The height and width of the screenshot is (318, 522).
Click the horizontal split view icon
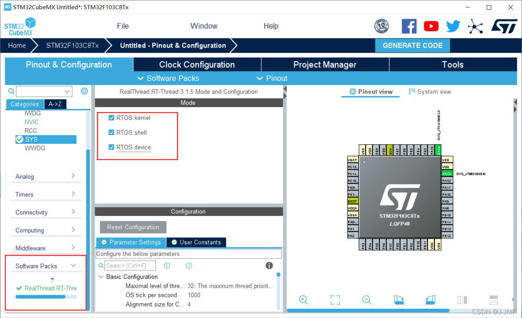(494, 300)
